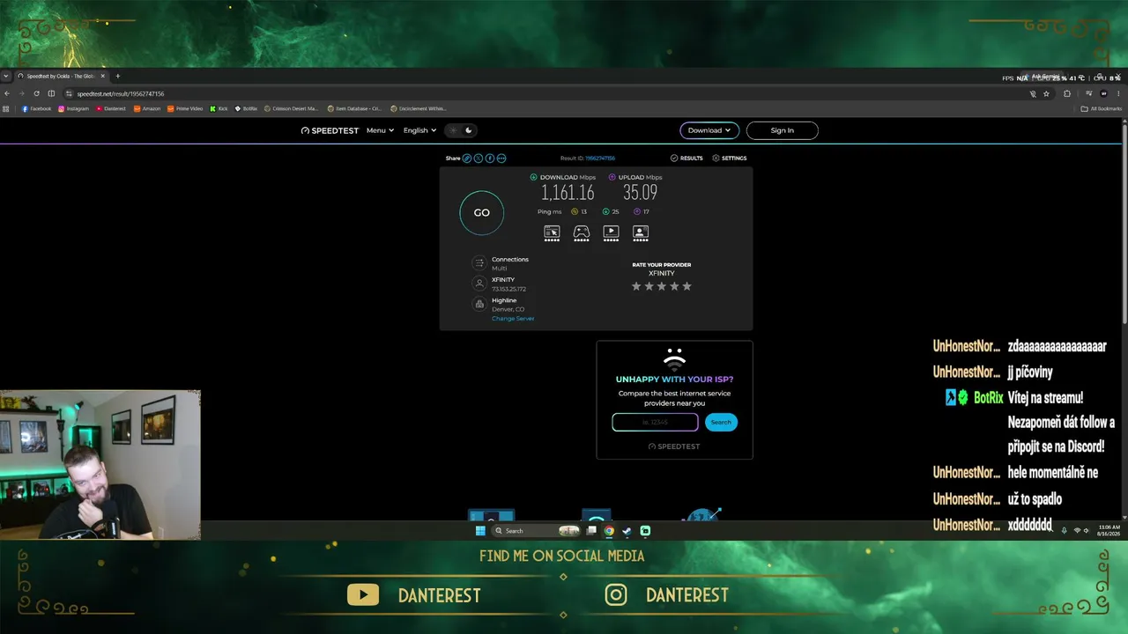This screenshot has width=1128, height=634.
Task: Expand the Speedtest Menu dropdown
Action: pyautogui.click(x=380, y=130)
